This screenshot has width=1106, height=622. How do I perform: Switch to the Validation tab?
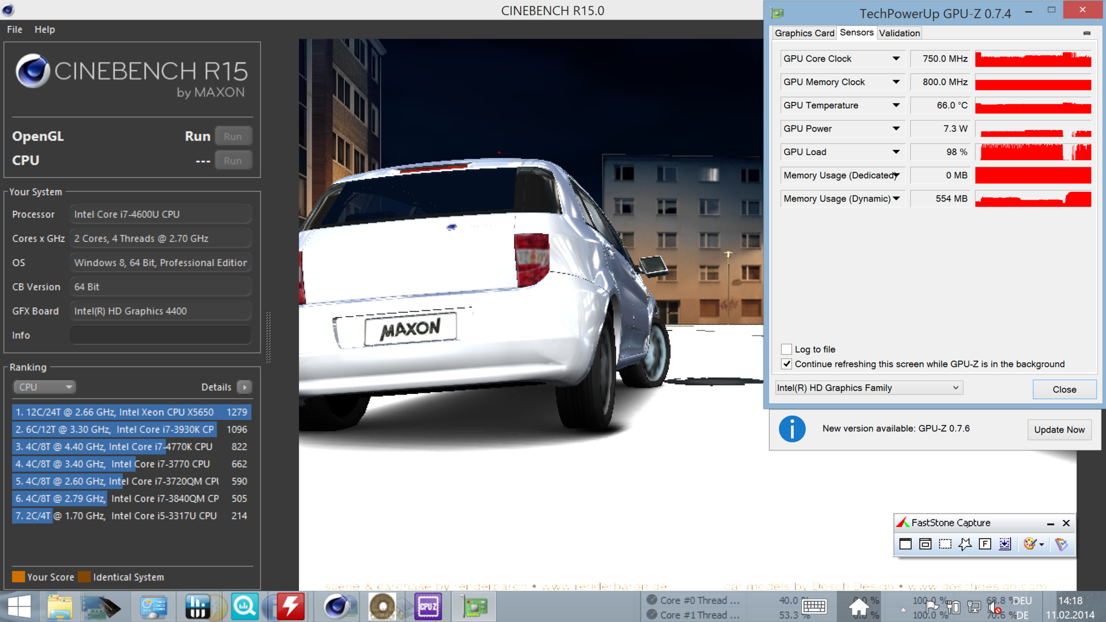tap(899, 33)
